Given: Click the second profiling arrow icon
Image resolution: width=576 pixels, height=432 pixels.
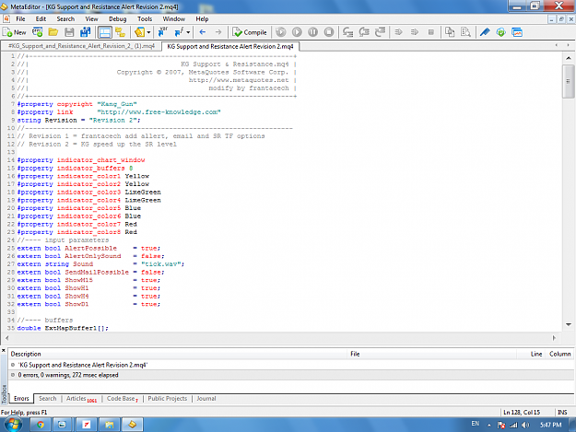Looking at the screenshot, I should click(x=415, y=32).
